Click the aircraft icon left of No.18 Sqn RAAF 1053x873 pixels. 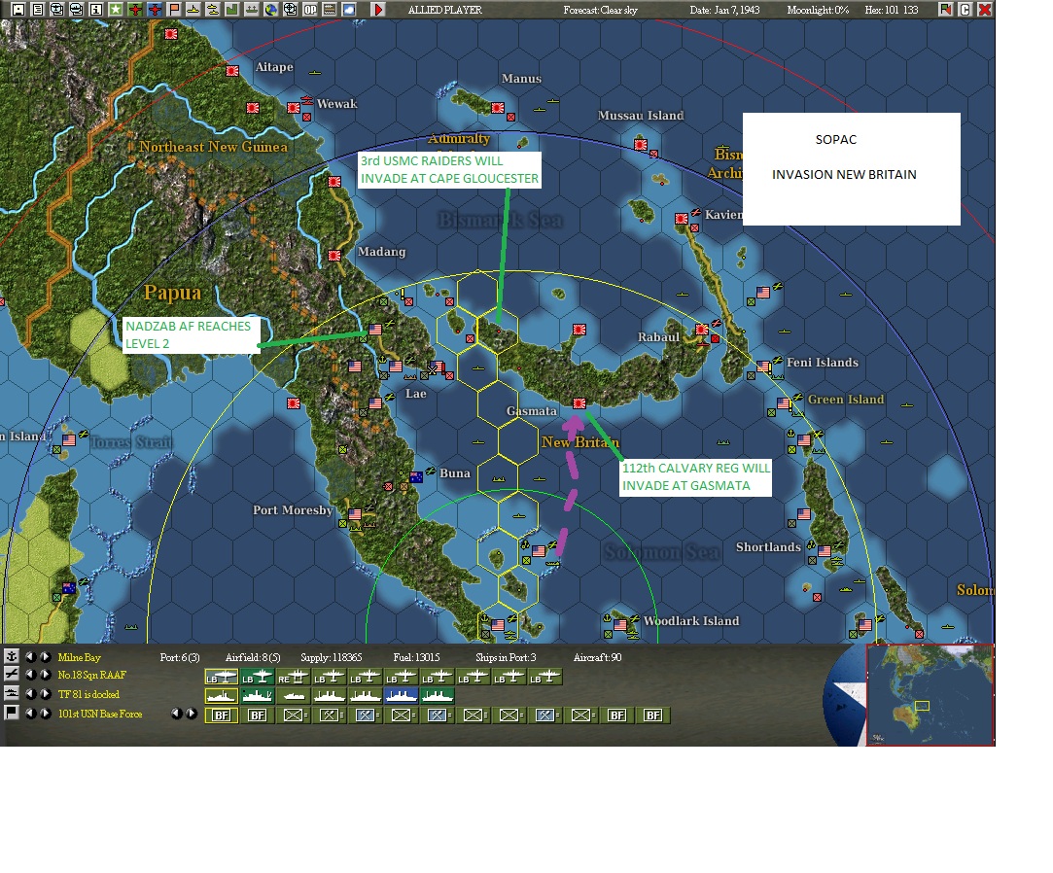tap(12, 675)
